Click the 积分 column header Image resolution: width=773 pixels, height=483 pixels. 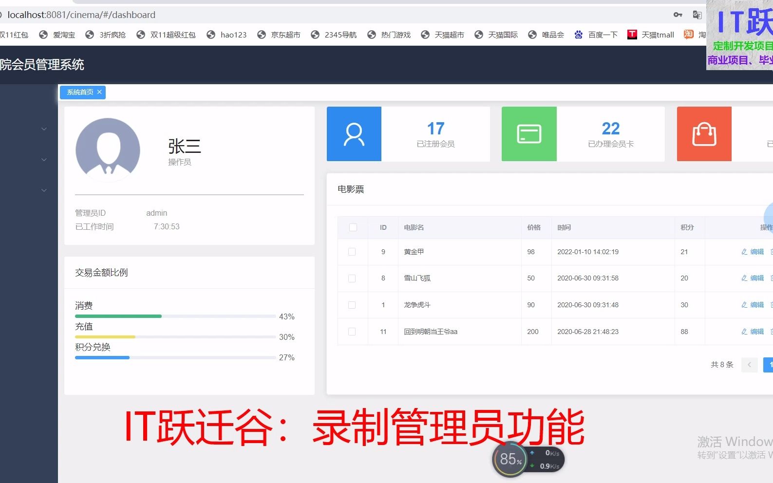pos(687,227)
